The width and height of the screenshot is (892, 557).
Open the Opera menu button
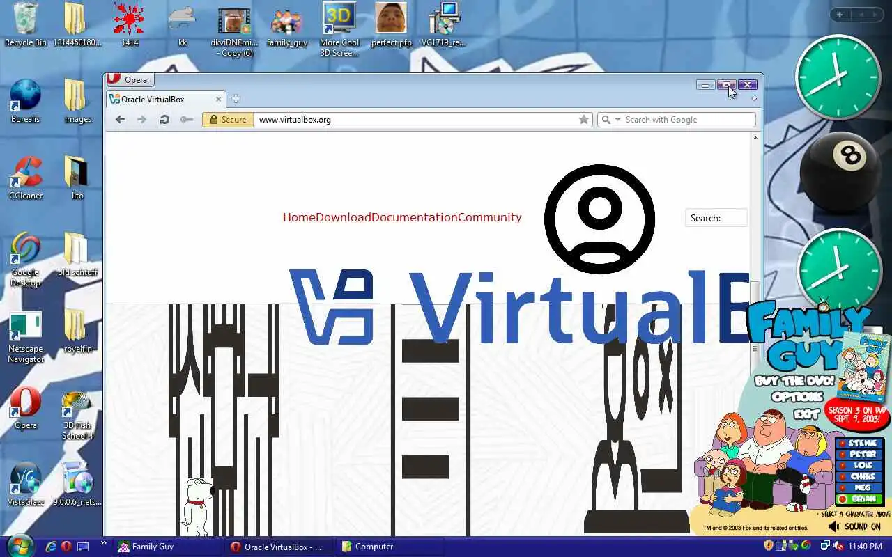[x=130, y=79]
